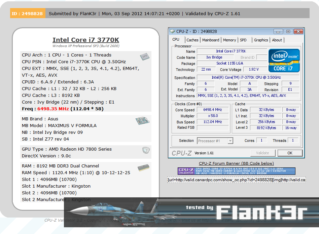The width and height of the screenshot is (319, 234).
Task: Click the MB Model : MAXIMUS V FORMULA line
Action: coord(59,126)
